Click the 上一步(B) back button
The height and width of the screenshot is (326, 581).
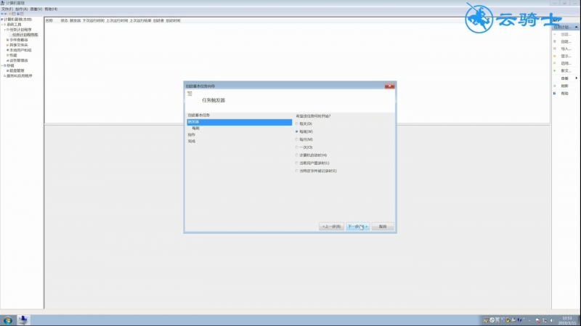[x=331, y=227]
